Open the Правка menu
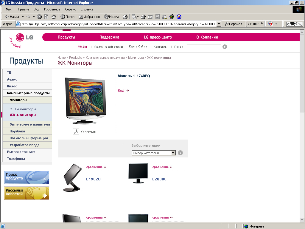The width and height of the screenshot is (305, 229). [x=23, y=9]
